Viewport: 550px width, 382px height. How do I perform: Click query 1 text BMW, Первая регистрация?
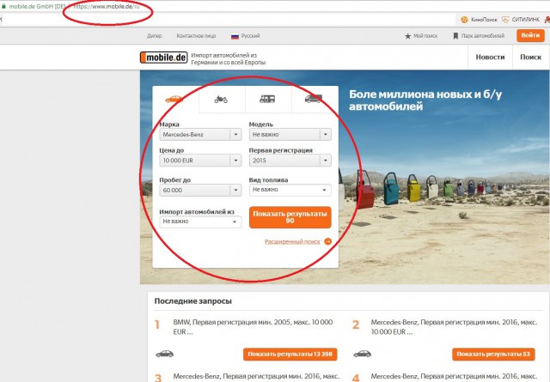pyautogui.click(x=253, y=327)
